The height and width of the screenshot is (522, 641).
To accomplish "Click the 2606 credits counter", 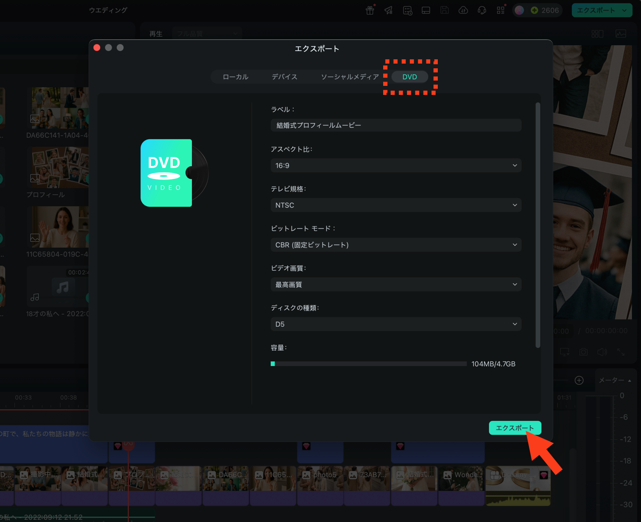I will click(x=545, y=10).
